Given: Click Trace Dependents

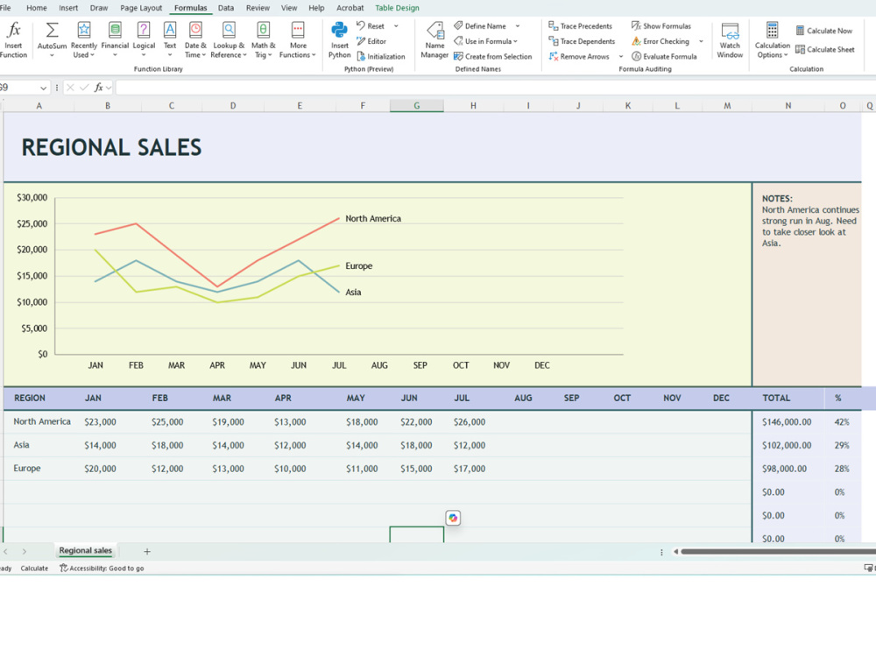Looking at the screenshot, I should (582, 41).
